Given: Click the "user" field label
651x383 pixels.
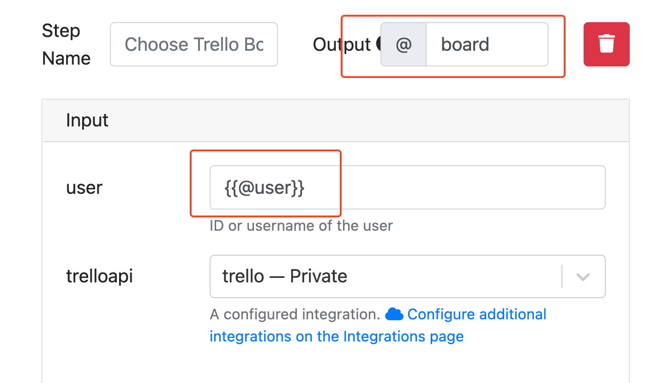Looking at the screenshot, I should pos(84,187).
